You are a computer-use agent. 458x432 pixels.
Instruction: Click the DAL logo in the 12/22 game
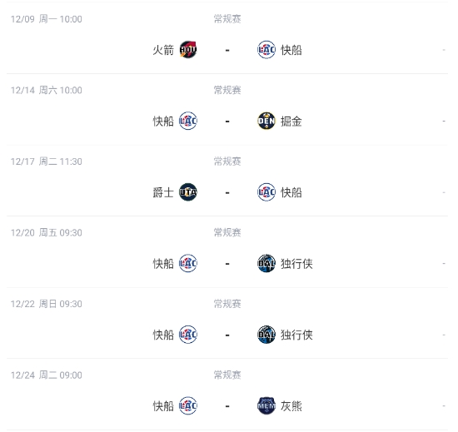(x=266, y=335)
